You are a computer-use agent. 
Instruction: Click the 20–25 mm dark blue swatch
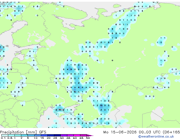point(51,135)
